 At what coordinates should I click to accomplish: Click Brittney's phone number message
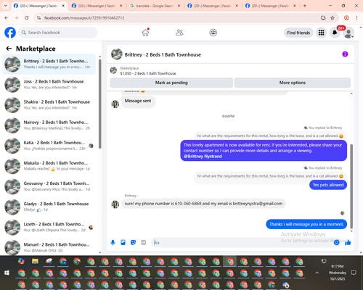[x=203, y=204]
